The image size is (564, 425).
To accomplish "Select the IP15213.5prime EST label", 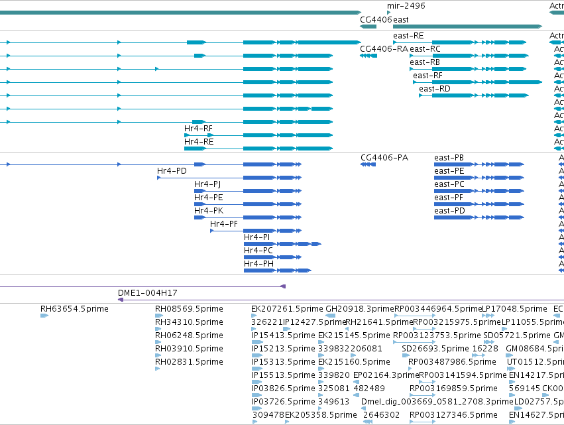I will click(x=284, y=349).
